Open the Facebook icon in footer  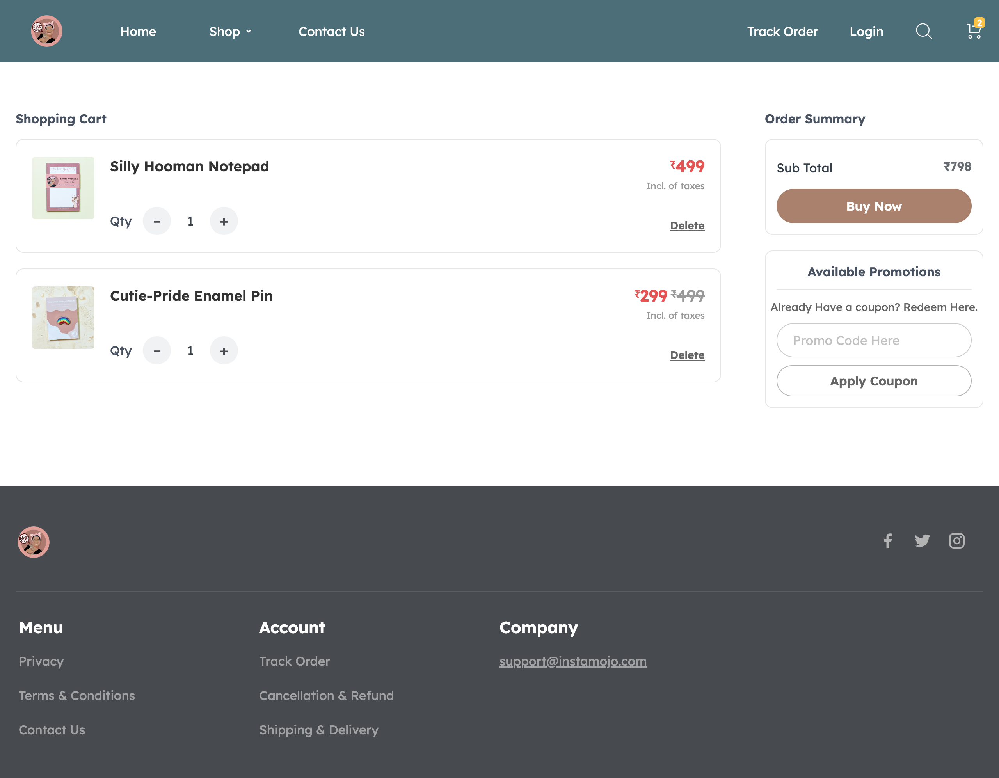click(888, 541)
